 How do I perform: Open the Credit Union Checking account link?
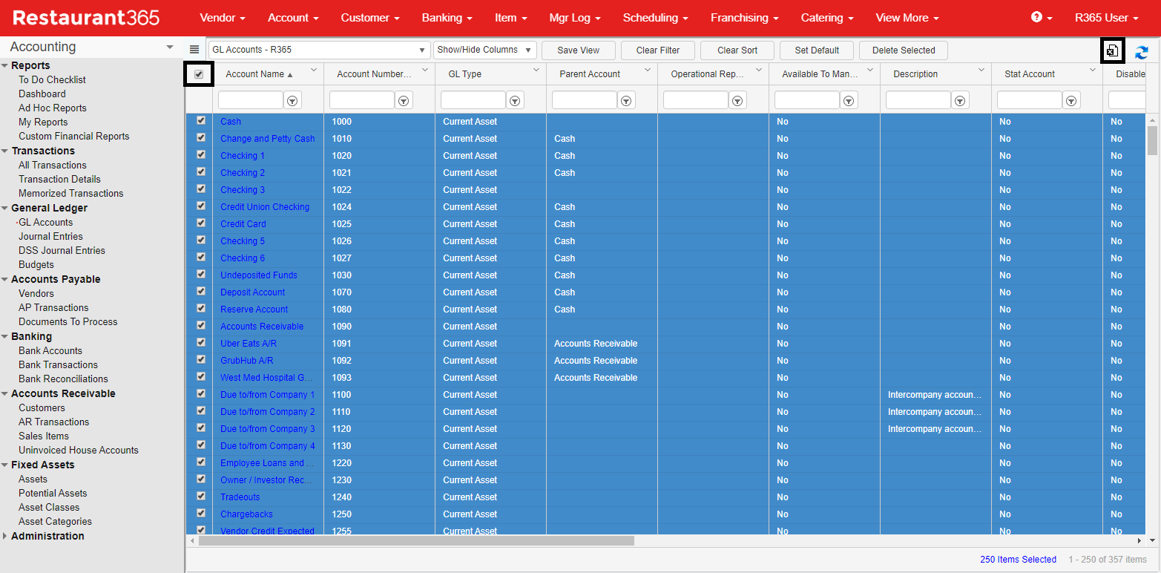[x=265, y=207]
